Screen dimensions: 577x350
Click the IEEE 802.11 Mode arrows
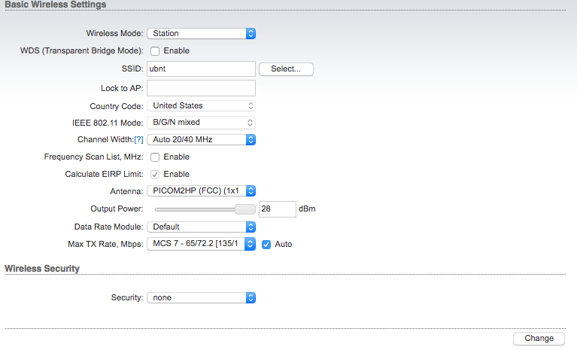251,123
